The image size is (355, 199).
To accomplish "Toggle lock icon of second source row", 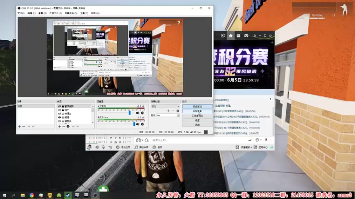I will (63, 110).
